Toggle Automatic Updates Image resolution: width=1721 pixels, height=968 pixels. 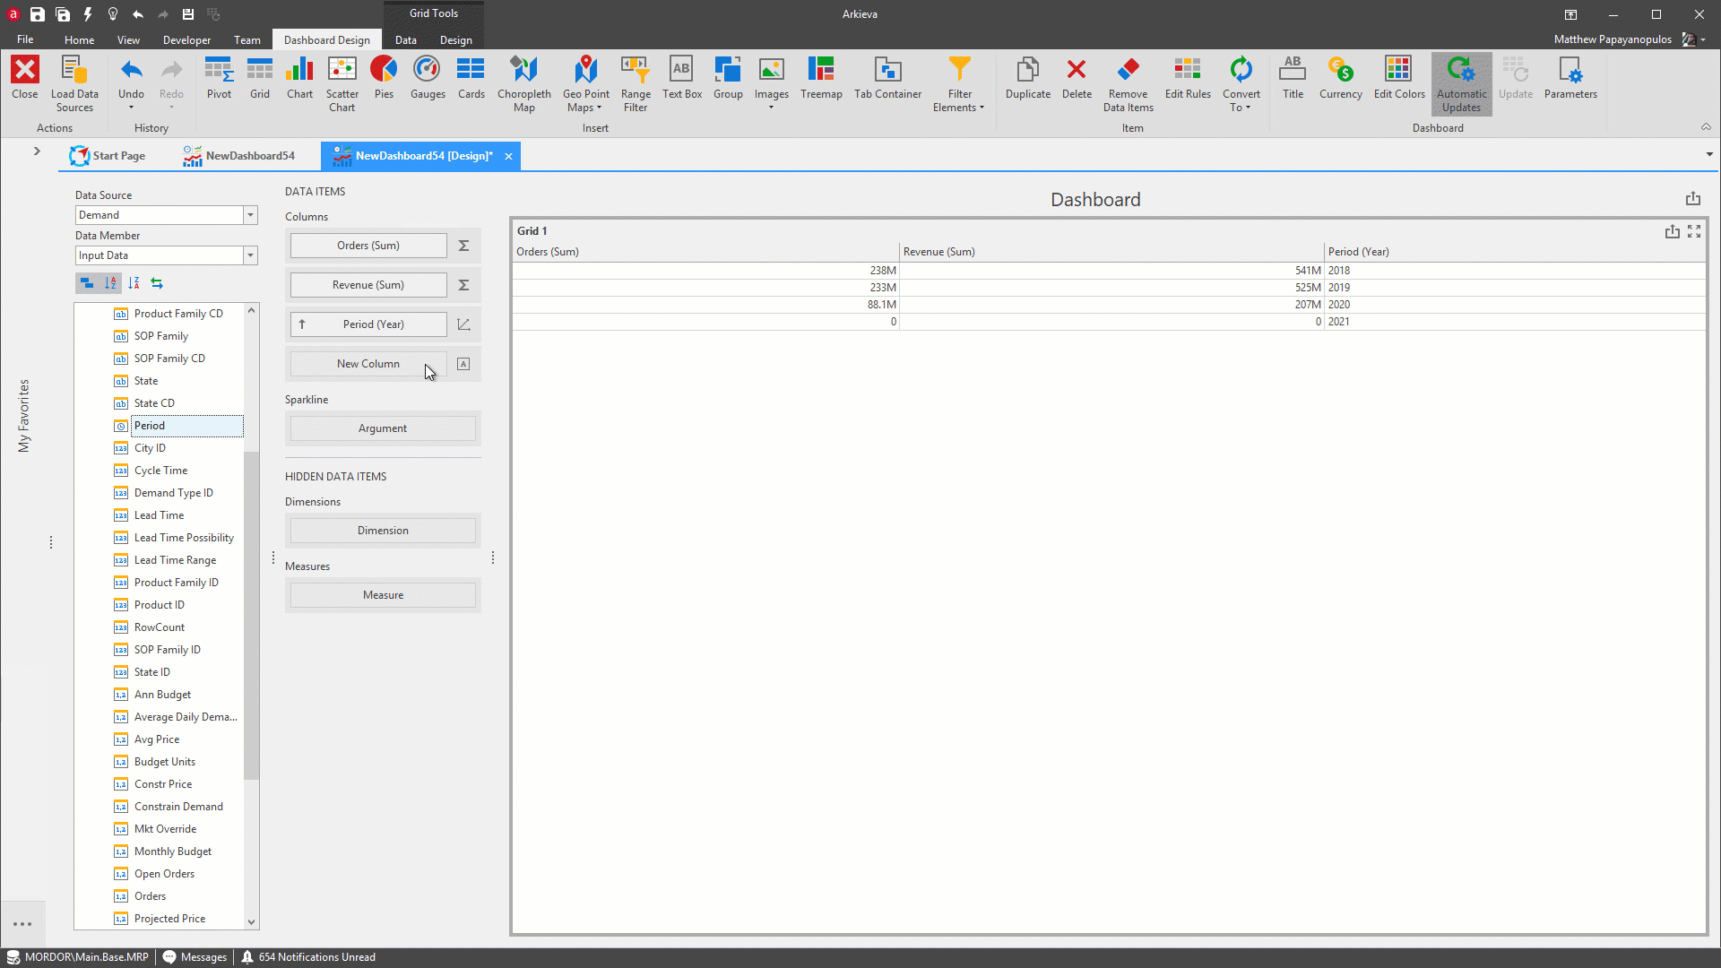[x=1461, y=84]
